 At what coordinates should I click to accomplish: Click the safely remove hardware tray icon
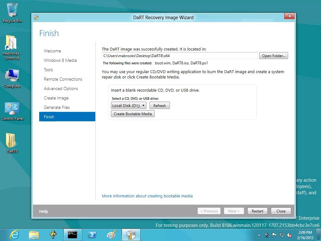tap(266, 235)
